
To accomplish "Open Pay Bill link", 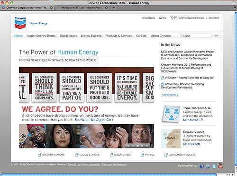I will click(x=149, y=155).
